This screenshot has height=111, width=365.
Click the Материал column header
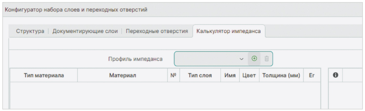pos(123,75)
